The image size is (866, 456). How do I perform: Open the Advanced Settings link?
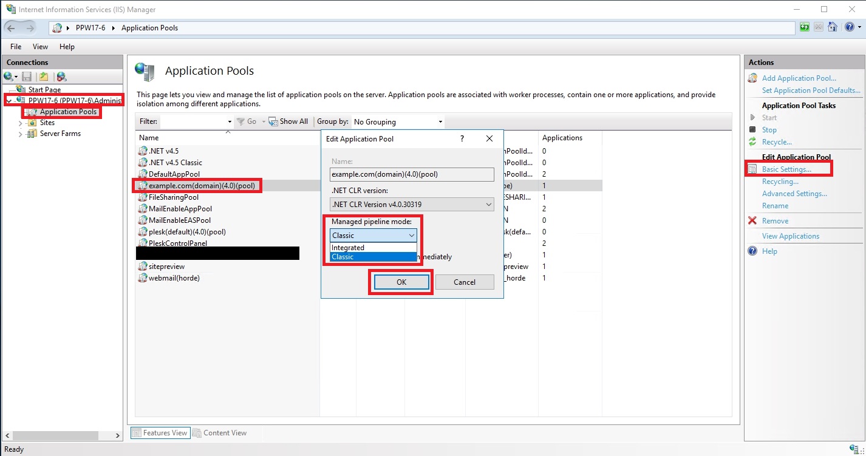pos(794,194)
